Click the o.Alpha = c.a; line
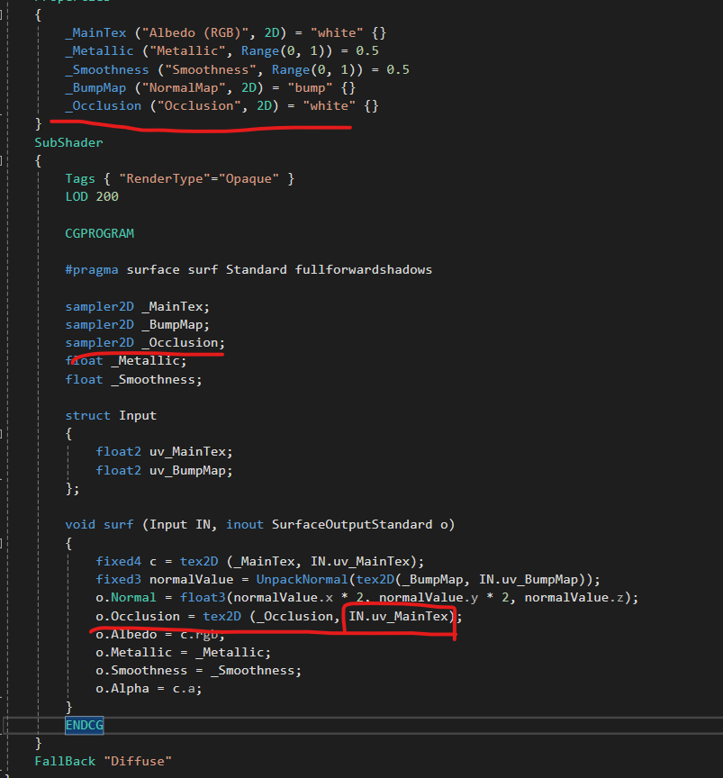Image resolution: width=723 pixels, height=778 pixels. (149, 689)
